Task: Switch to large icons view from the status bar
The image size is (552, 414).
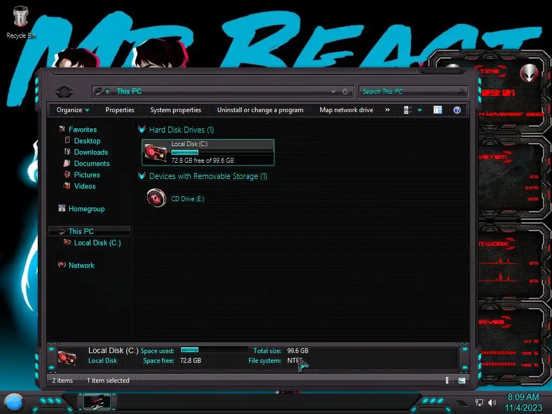Action: coord(462,381)
